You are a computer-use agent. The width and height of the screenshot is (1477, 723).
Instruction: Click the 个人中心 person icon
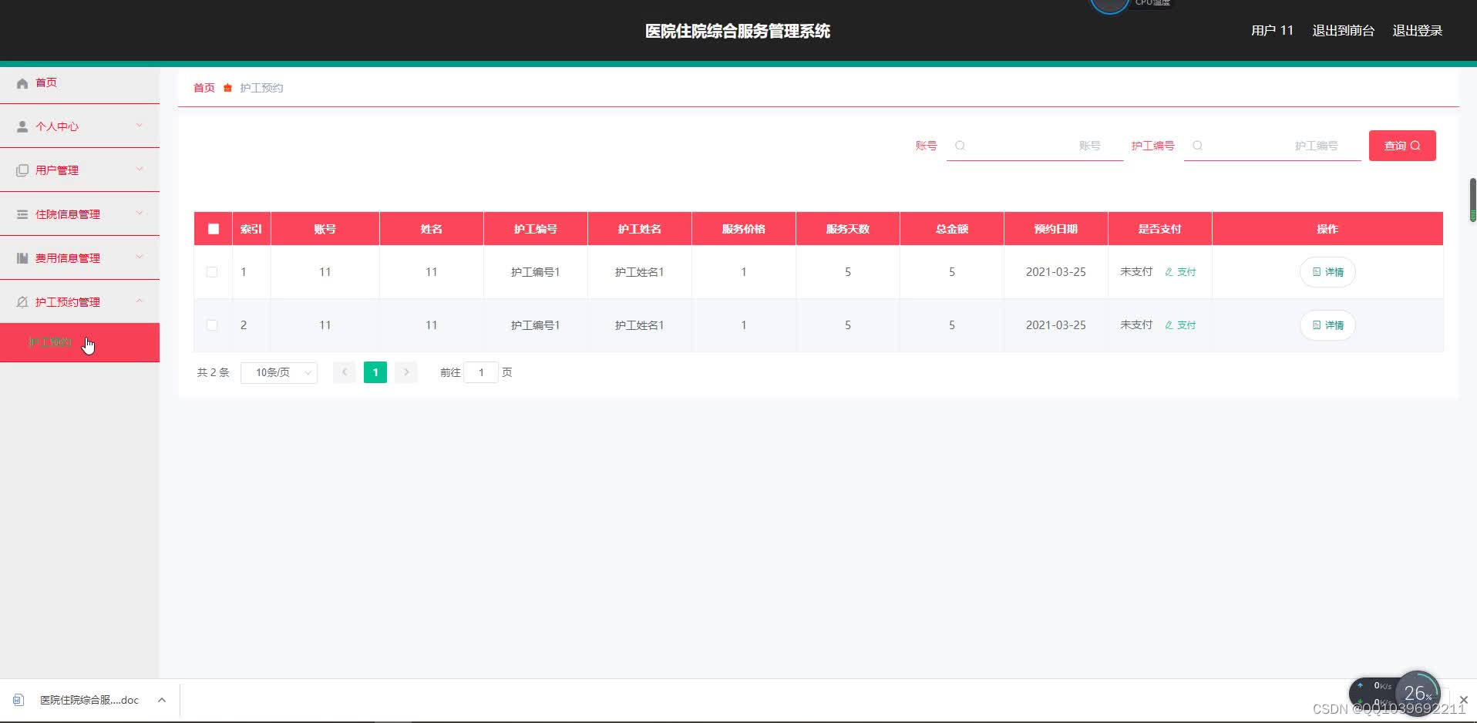pos(22,126)
